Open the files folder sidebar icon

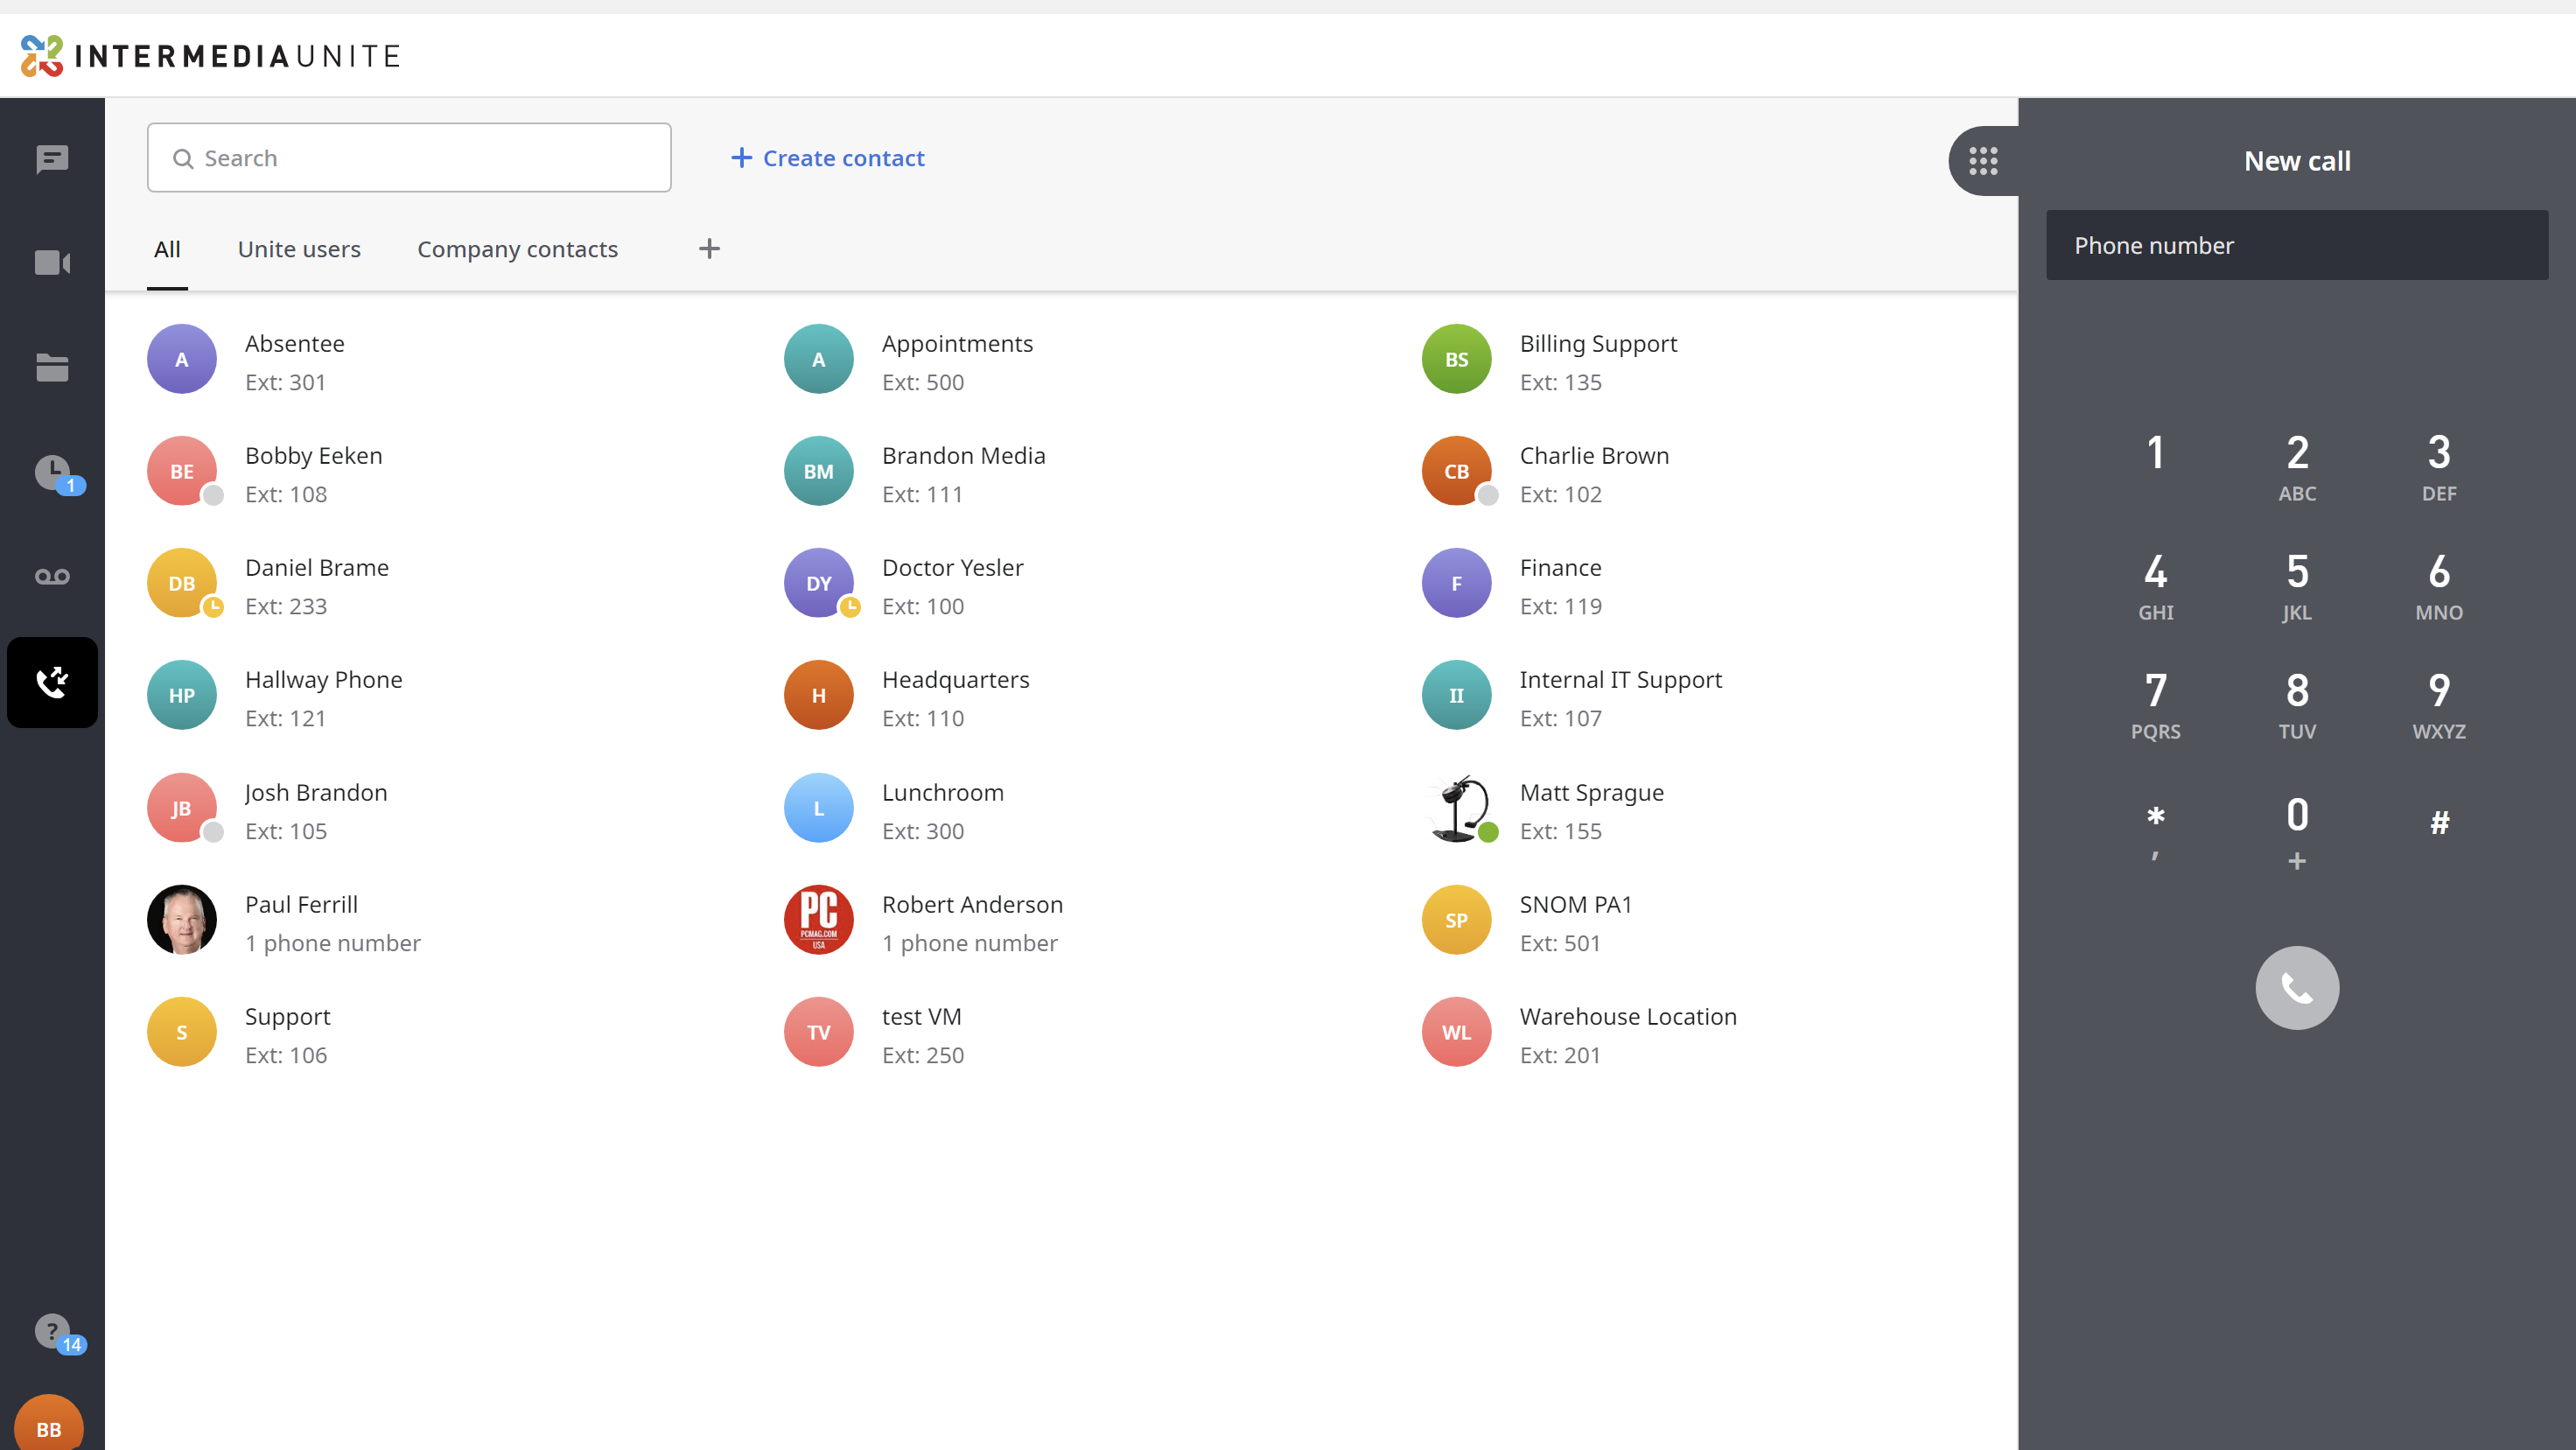pos(52,367)
